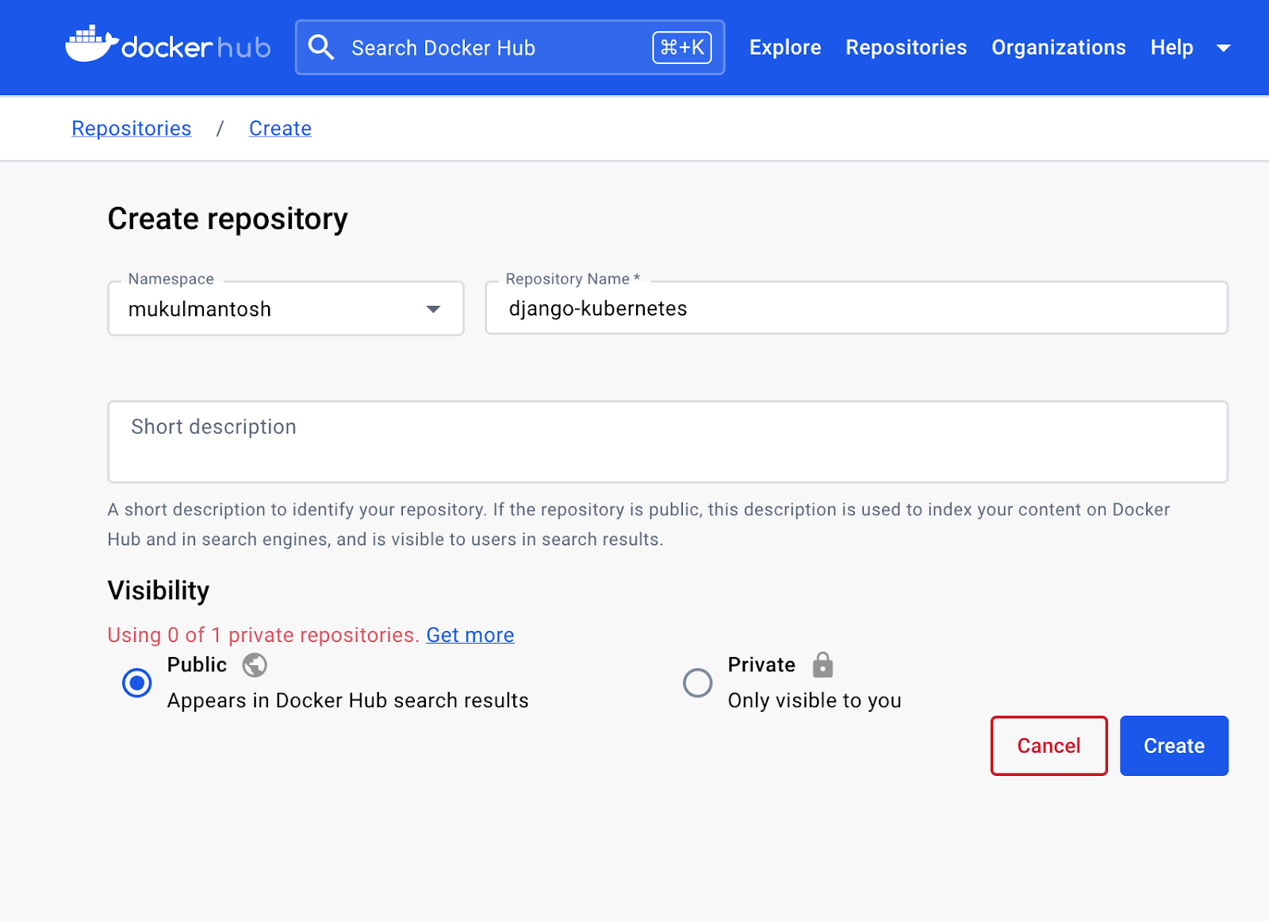Go to Repositories in the top navigation
The image size is (1269, 921).
pos(906,48)
